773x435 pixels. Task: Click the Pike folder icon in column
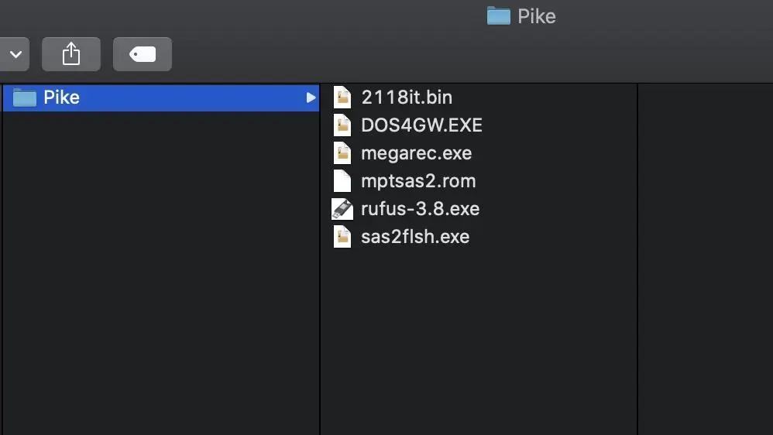[25, 98]
